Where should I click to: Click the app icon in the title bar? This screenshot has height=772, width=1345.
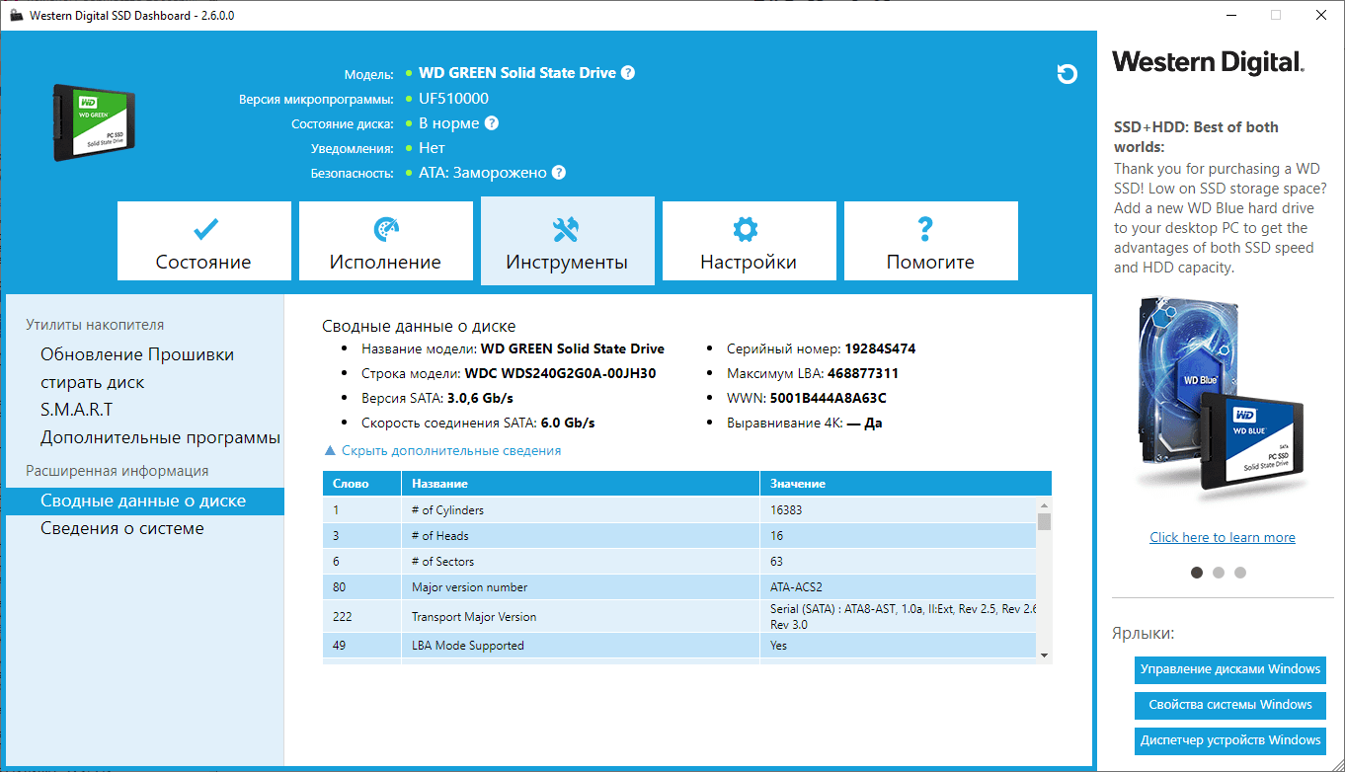16,16
